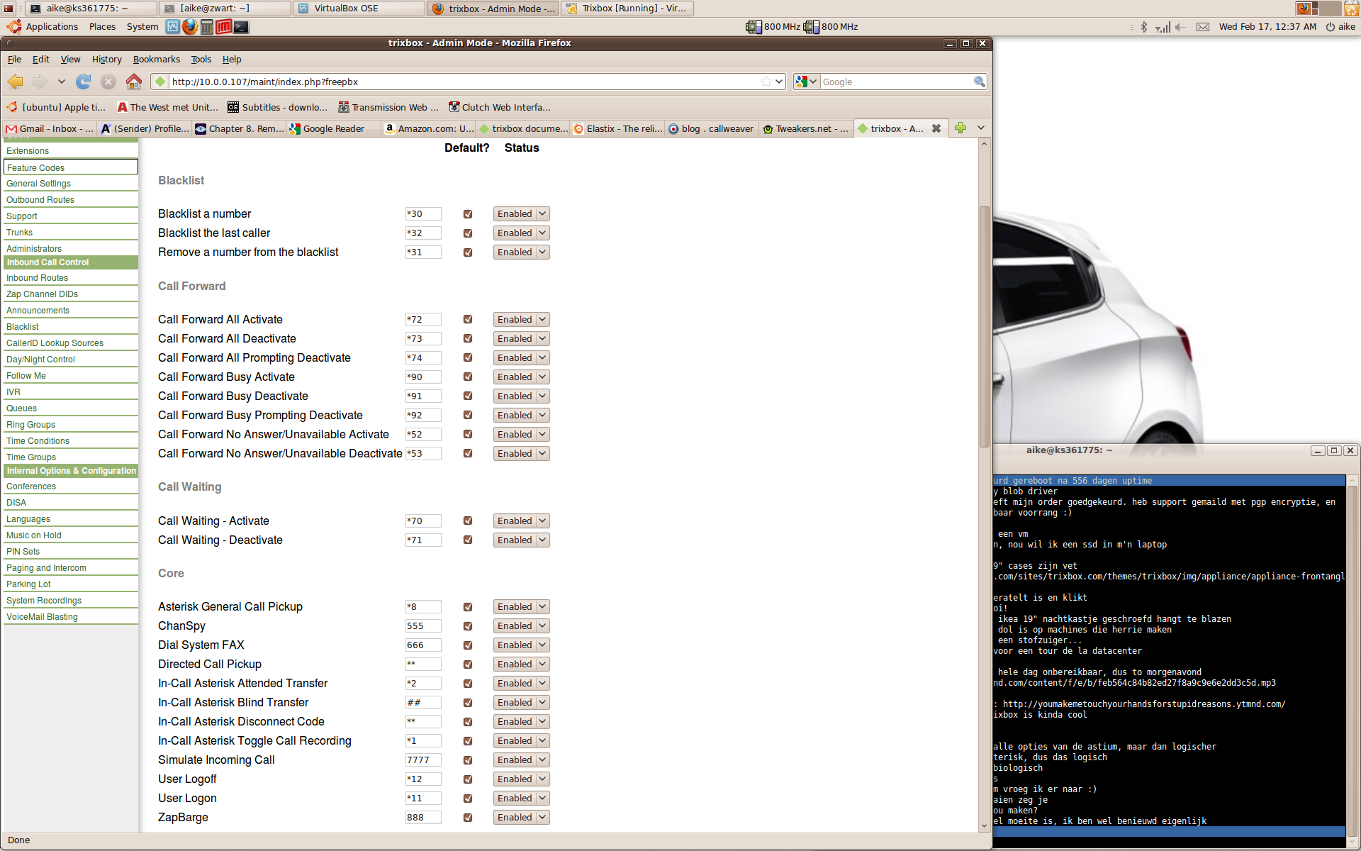Open the mail envelope indicator

tap(1203, 27)
